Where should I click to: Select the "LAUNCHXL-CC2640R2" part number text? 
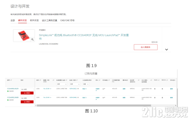48,44
